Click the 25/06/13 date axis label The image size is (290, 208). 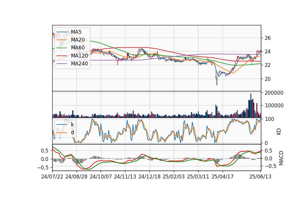tap(260, 177)
